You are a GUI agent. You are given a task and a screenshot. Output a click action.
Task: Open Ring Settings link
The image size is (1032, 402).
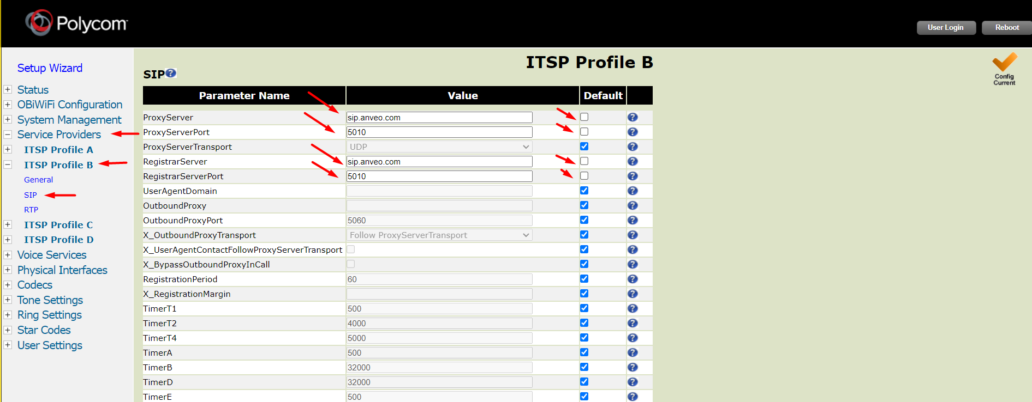(x=50, y=315)
